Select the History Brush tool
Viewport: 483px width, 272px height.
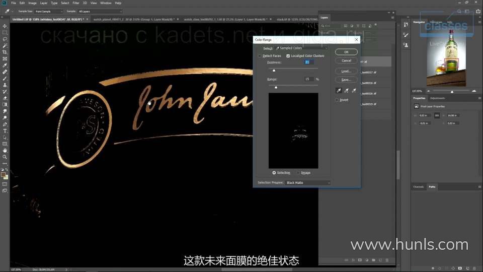[5, 92]
